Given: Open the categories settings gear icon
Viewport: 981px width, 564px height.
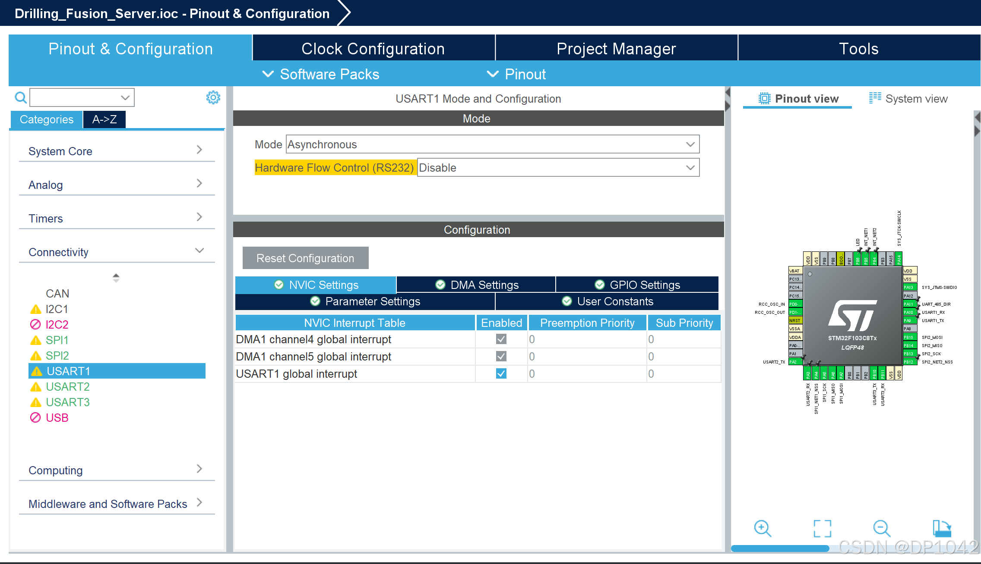Looking at the screenshot, I should coord(213,97).
